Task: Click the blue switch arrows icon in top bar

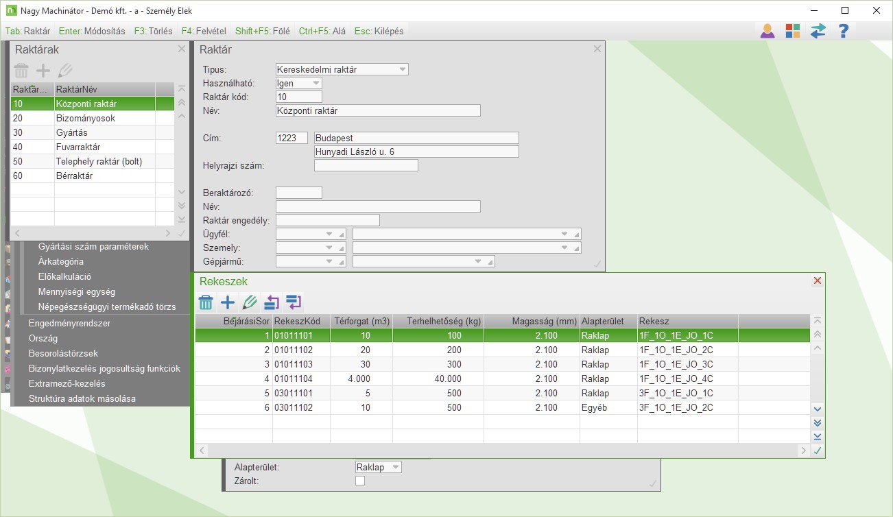Action: pos(818,31)
